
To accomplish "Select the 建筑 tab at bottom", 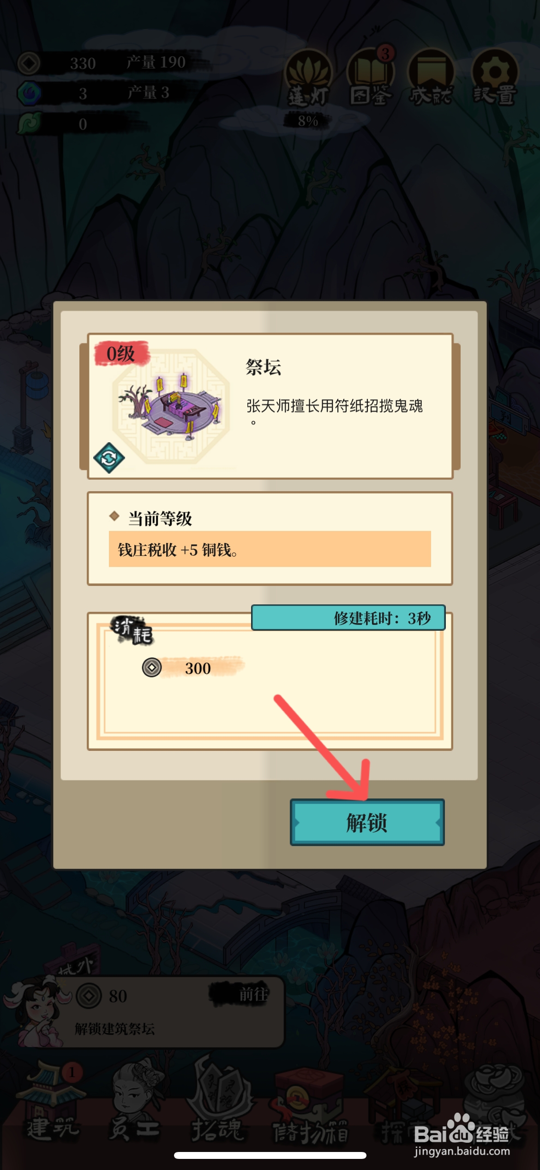I will tap(52, 1103).
